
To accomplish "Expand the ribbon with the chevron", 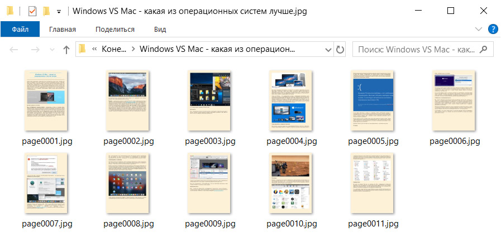I will pyautogui.click(x=478, y=30).
